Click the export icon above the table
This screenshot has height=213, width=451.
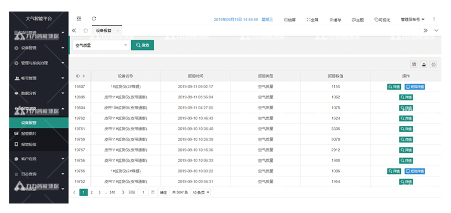pyautogui.click(x=423, y=64)
